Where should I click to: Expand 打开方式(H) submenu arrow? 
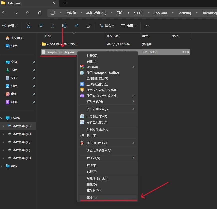point(133,101)
